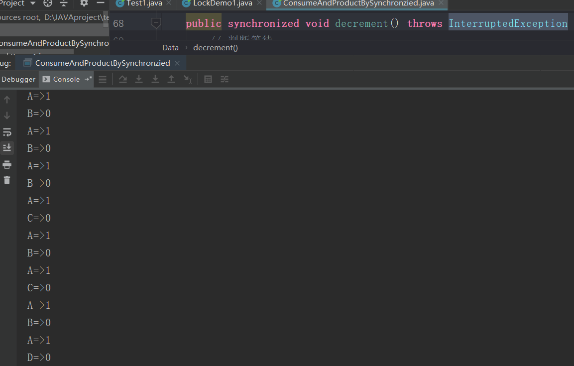This screenshot has width=574, height=366.
Task: Click the Force Step Into debug icon
Action: tap(155, 79)
